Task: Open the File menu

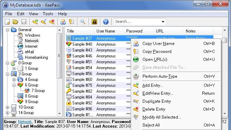Action: [x=9, y=14]
